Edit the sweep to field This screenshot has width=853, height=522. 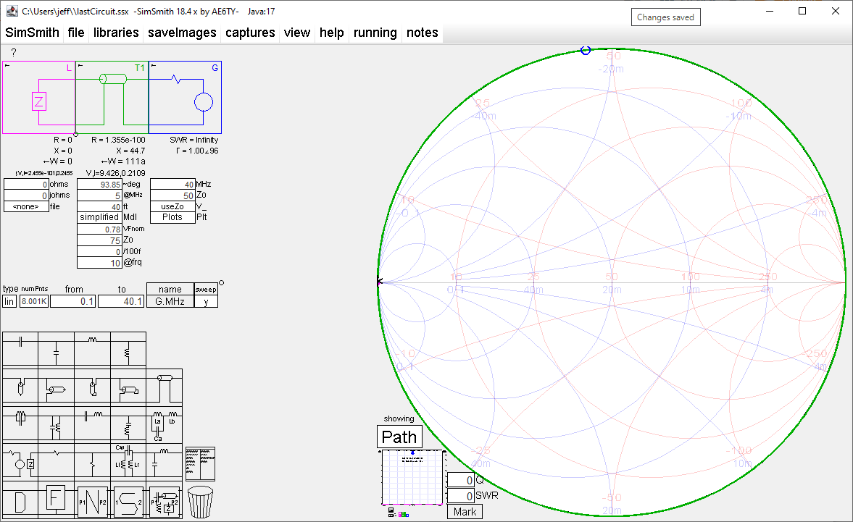point(121,301)
